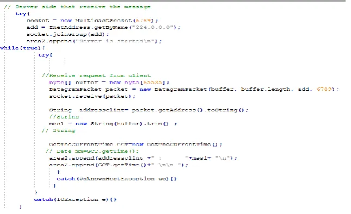Click the catch(IOException e){} line
Screen dimensions: 351x214
pos(75,199)
